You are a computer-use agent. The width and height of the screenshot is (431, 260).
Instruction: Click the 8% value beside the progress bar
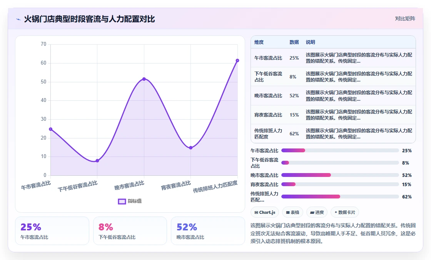[406, 163]
